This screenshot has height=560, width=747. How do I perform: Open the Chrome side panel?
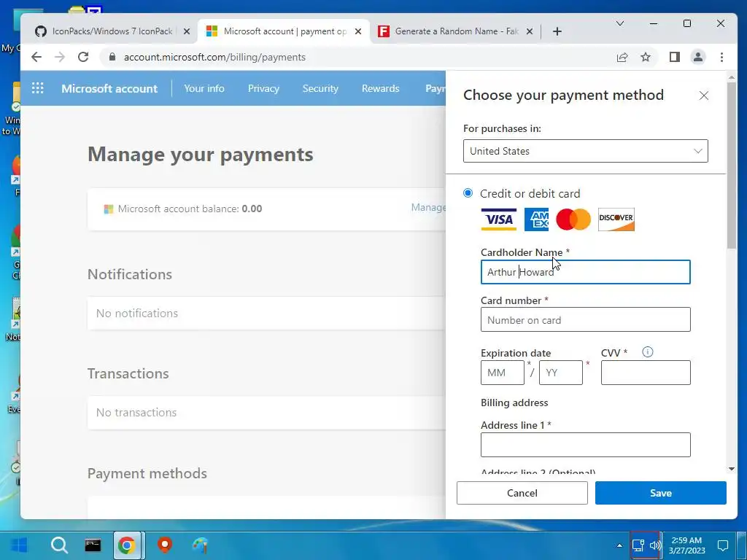click(x=674, y=57)
